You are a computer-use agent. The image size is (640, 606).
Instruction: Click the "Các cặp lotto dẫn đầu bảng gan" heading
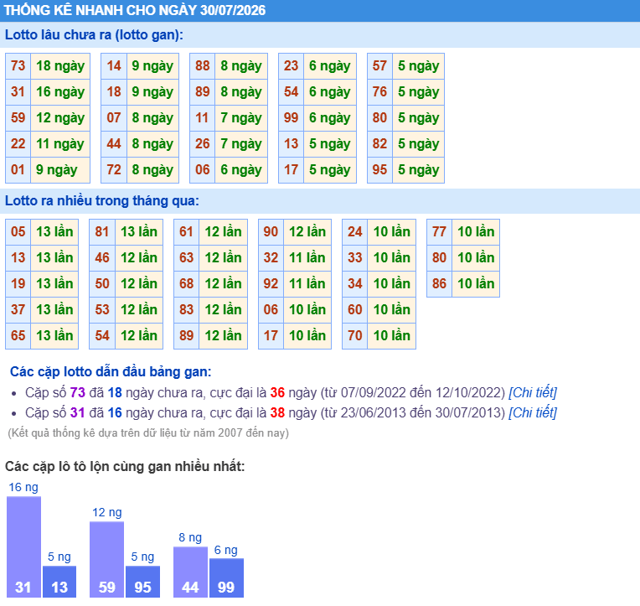(111, 372)
